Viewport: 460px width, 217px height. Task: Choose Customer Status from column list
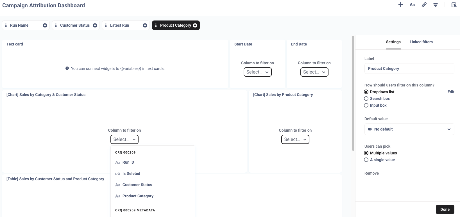(137, 185)
